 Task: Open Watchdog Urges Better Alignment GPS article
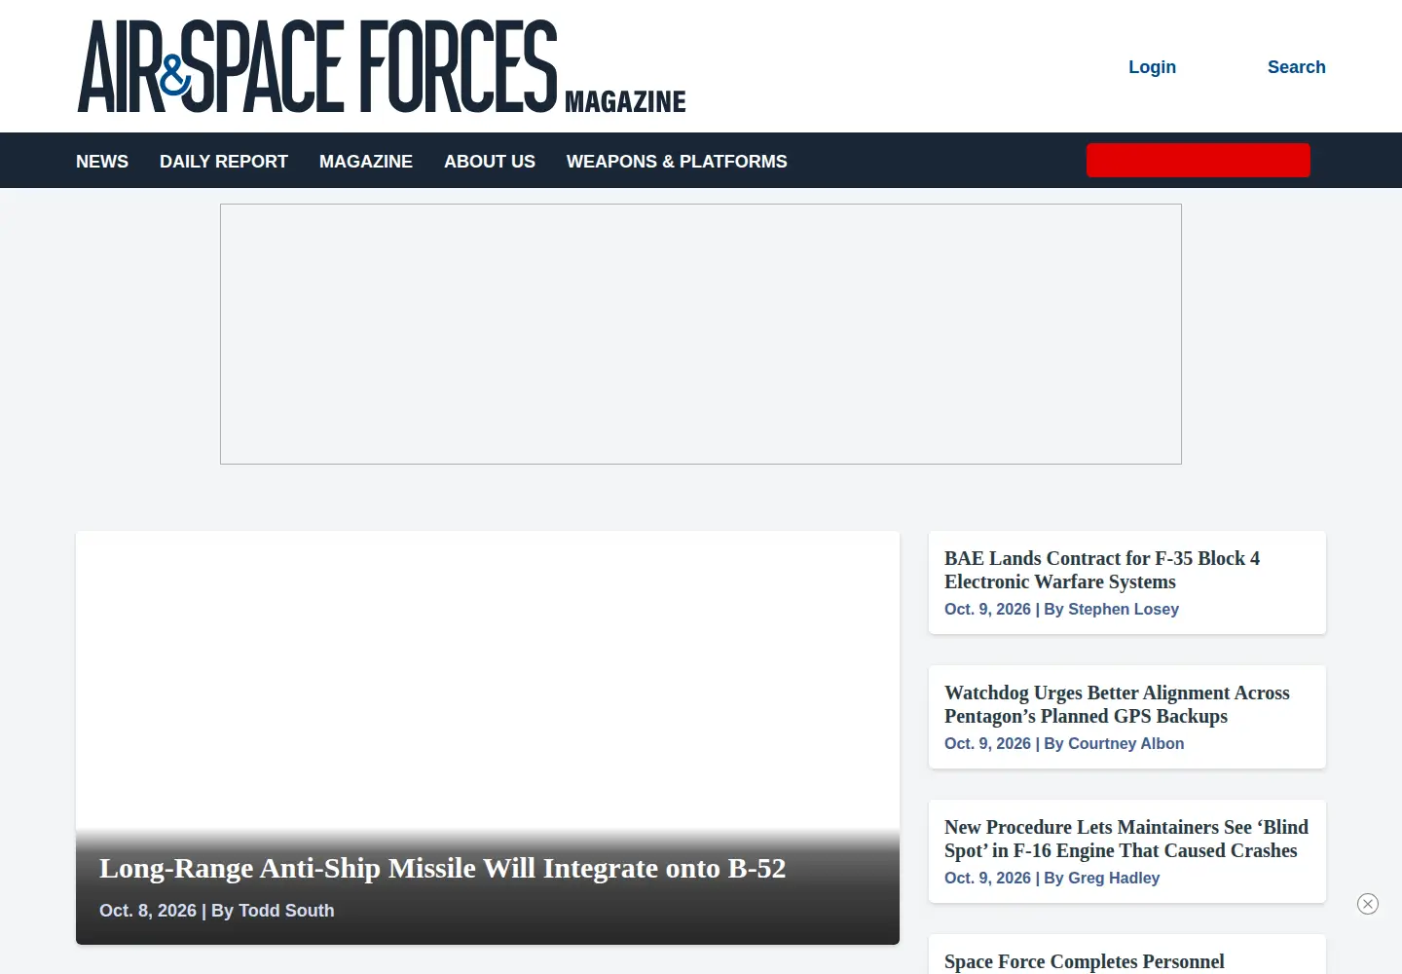point(1117,704)
